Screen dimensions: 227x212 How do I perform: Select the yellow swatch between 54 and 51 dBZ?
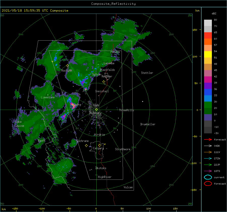[x=208, y=54]
